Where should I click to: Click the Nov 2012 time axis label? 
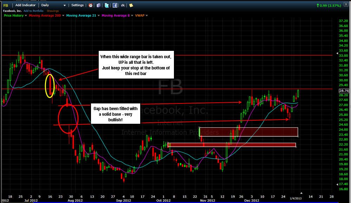[208, 200]
